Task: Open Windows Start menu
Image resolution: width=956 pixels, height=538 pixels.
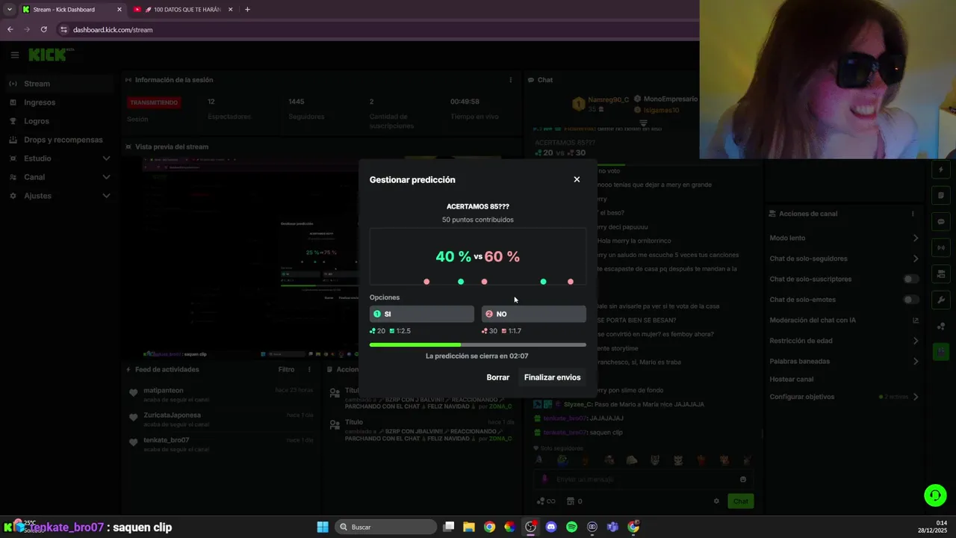Action: tap(323, 527)
